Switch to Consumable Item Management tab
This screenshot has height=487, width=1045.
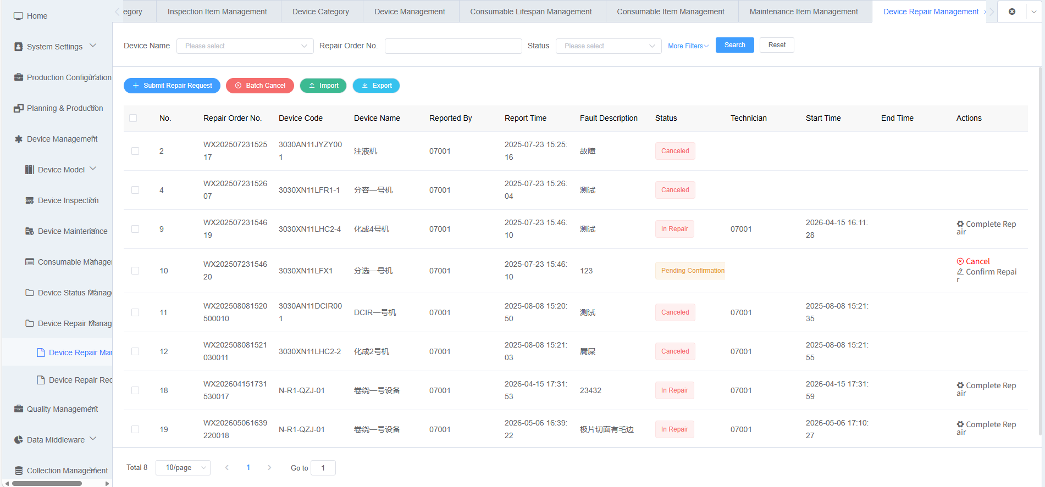[x=671, y=12]
